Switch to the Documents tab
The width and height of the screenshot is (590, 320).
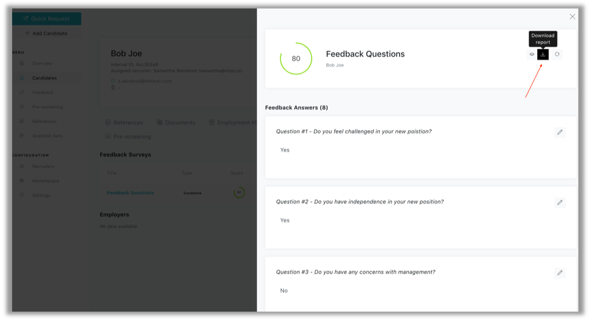(x=176, y=122)
